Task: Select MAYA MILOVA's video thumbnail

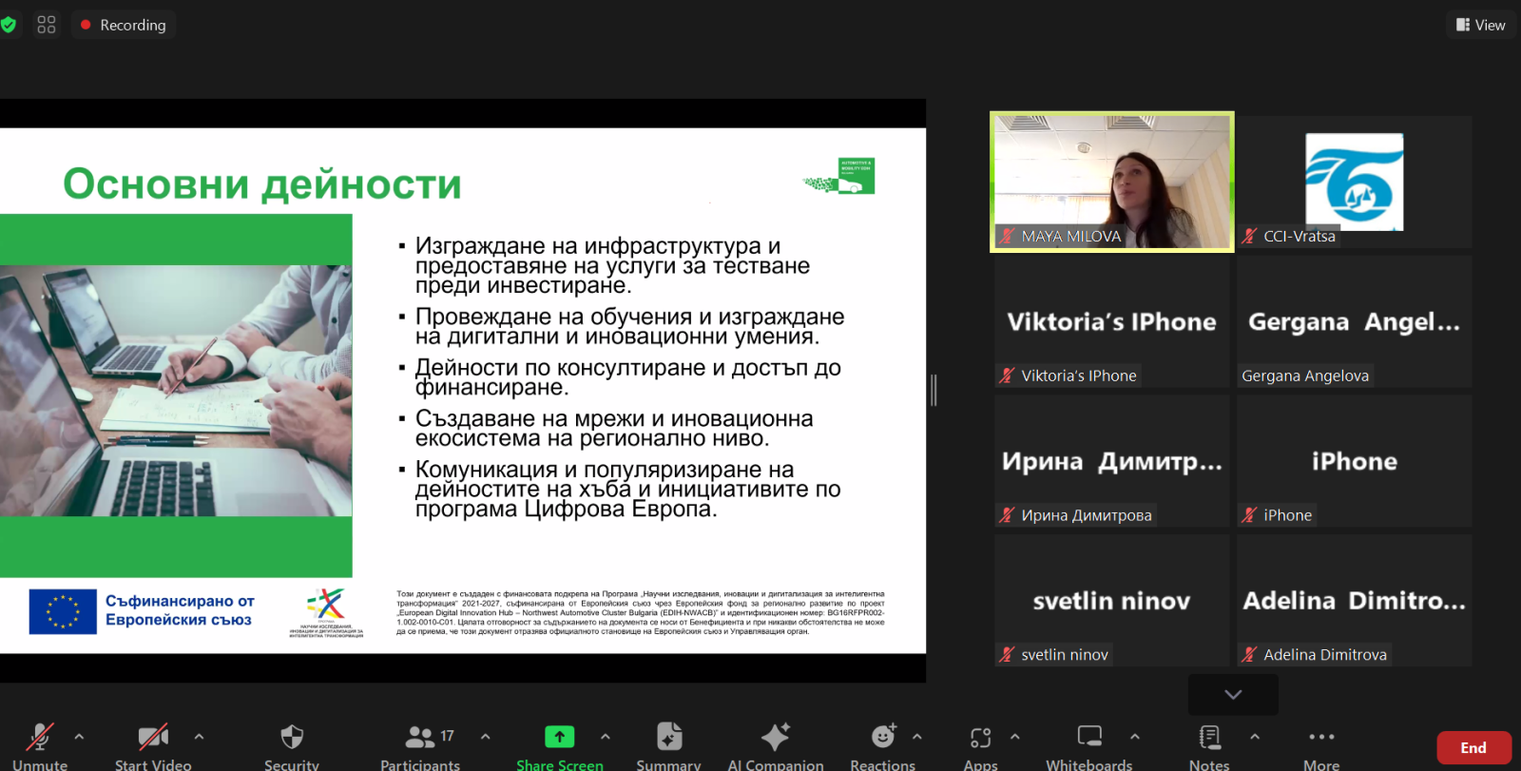Action: tap(1111, 182)
